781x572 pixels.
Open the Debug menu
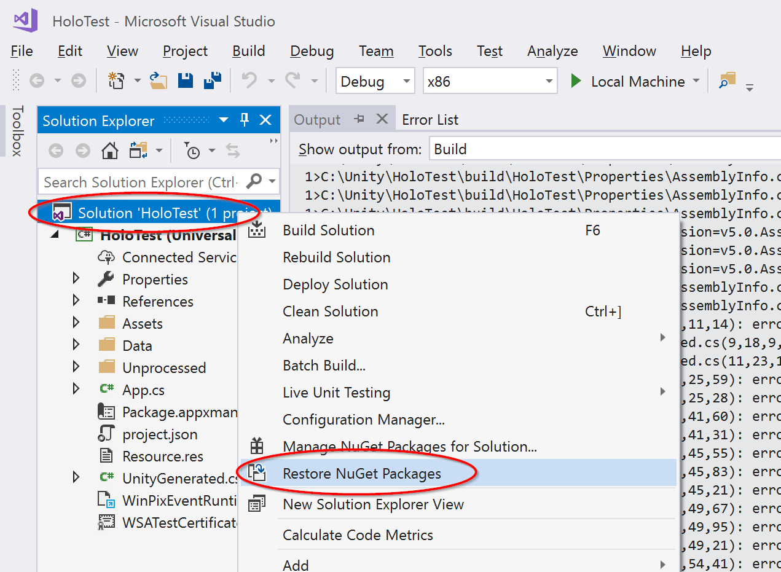(x=312, y=51)
